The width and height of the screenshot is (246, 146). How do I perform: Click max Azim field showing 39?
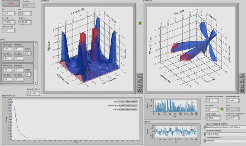coord(8,70)
